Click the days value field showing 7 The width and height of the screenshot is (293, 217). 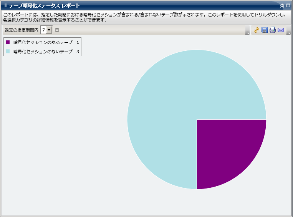44,30
